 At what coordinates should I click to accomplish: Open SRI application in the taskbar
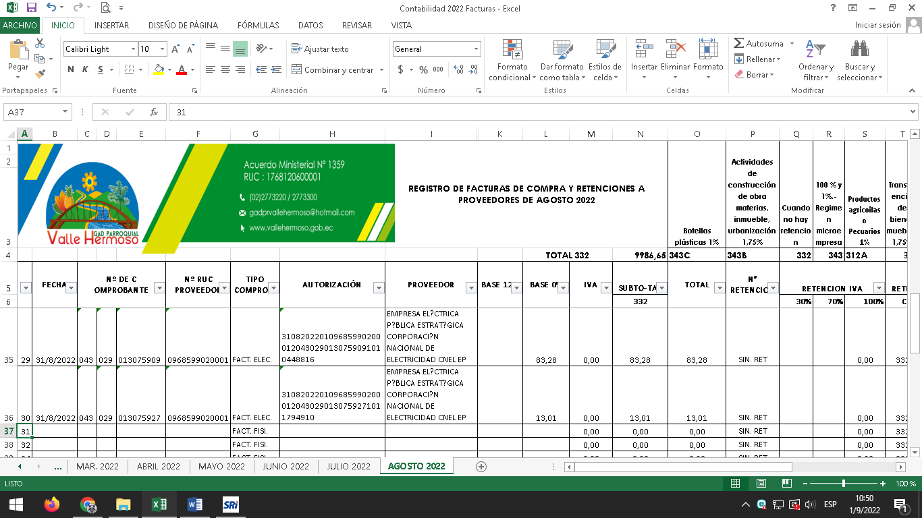231,505
